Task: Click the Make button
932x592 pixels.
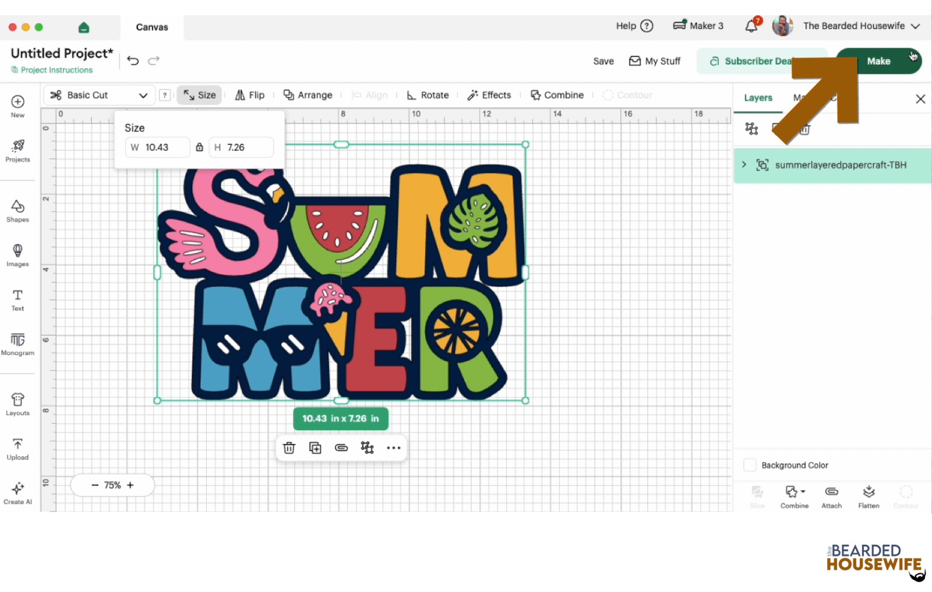Action: coord(878,61)
